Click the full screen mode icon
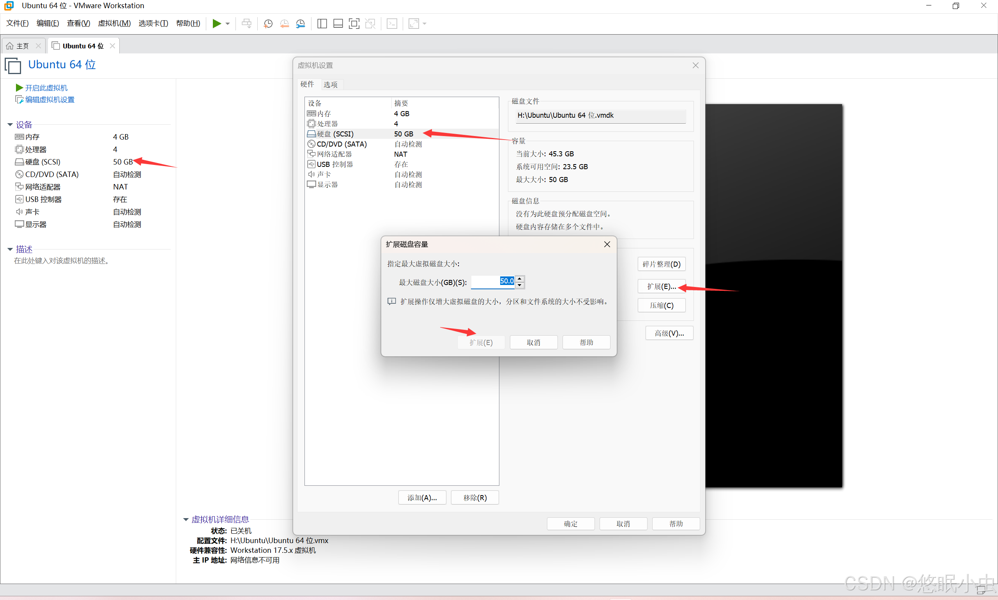Image resolution: width=998 pixels, height=600 pixels. pos(354,23)
